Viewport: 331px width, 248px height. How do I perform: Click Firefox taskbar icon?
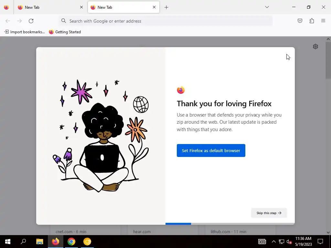(56, 242)
